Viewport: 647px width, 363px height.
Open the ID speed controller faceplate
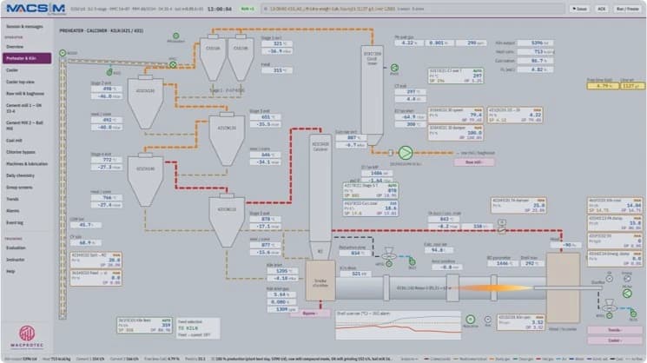[x=456, y=115]
